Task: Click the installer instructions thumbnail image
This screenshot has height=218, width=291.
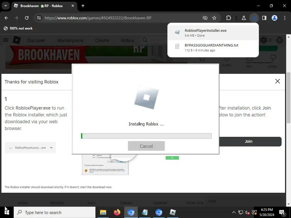Action: 105,164
